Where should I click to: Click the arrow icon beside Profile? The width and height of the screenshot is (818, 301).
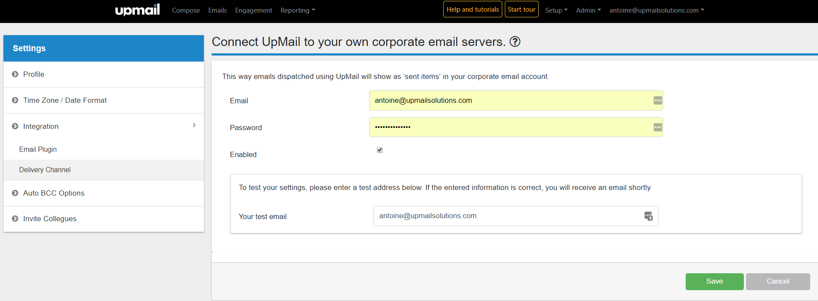point(15,74)
